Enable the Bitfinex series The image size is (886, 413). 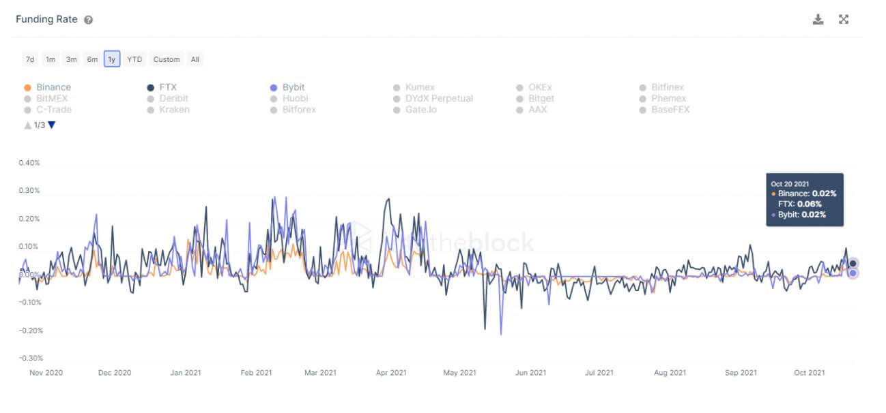(642, 87)
